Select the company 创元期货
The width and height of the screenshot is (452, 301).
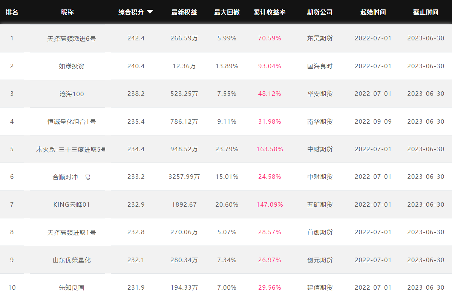coord(320,260)
